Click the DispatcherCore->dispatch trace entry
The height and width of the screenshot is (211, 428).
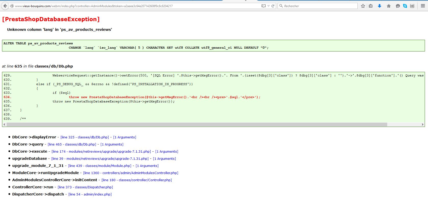[x=38, y=194]
